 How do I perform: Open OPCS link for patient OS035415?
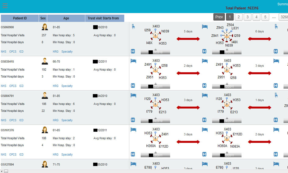click(x=13, y=86)
